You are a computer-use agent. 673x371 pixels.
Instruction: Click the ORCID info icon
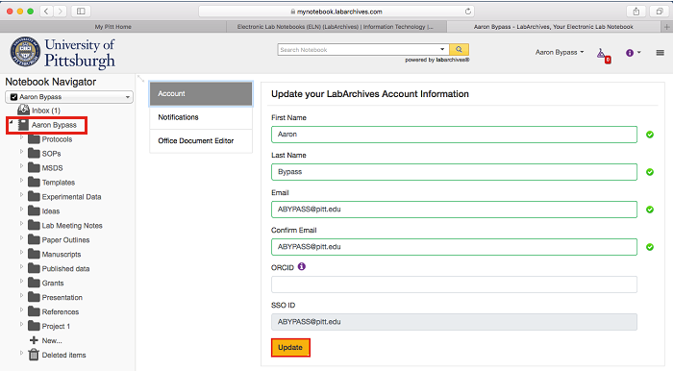click(x=302, y=266)
